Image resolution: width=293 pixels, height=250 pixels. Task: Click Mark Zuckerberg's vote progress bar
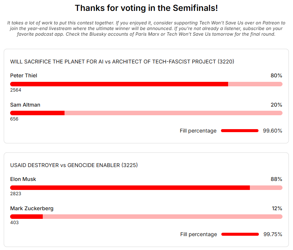(146, 217)
